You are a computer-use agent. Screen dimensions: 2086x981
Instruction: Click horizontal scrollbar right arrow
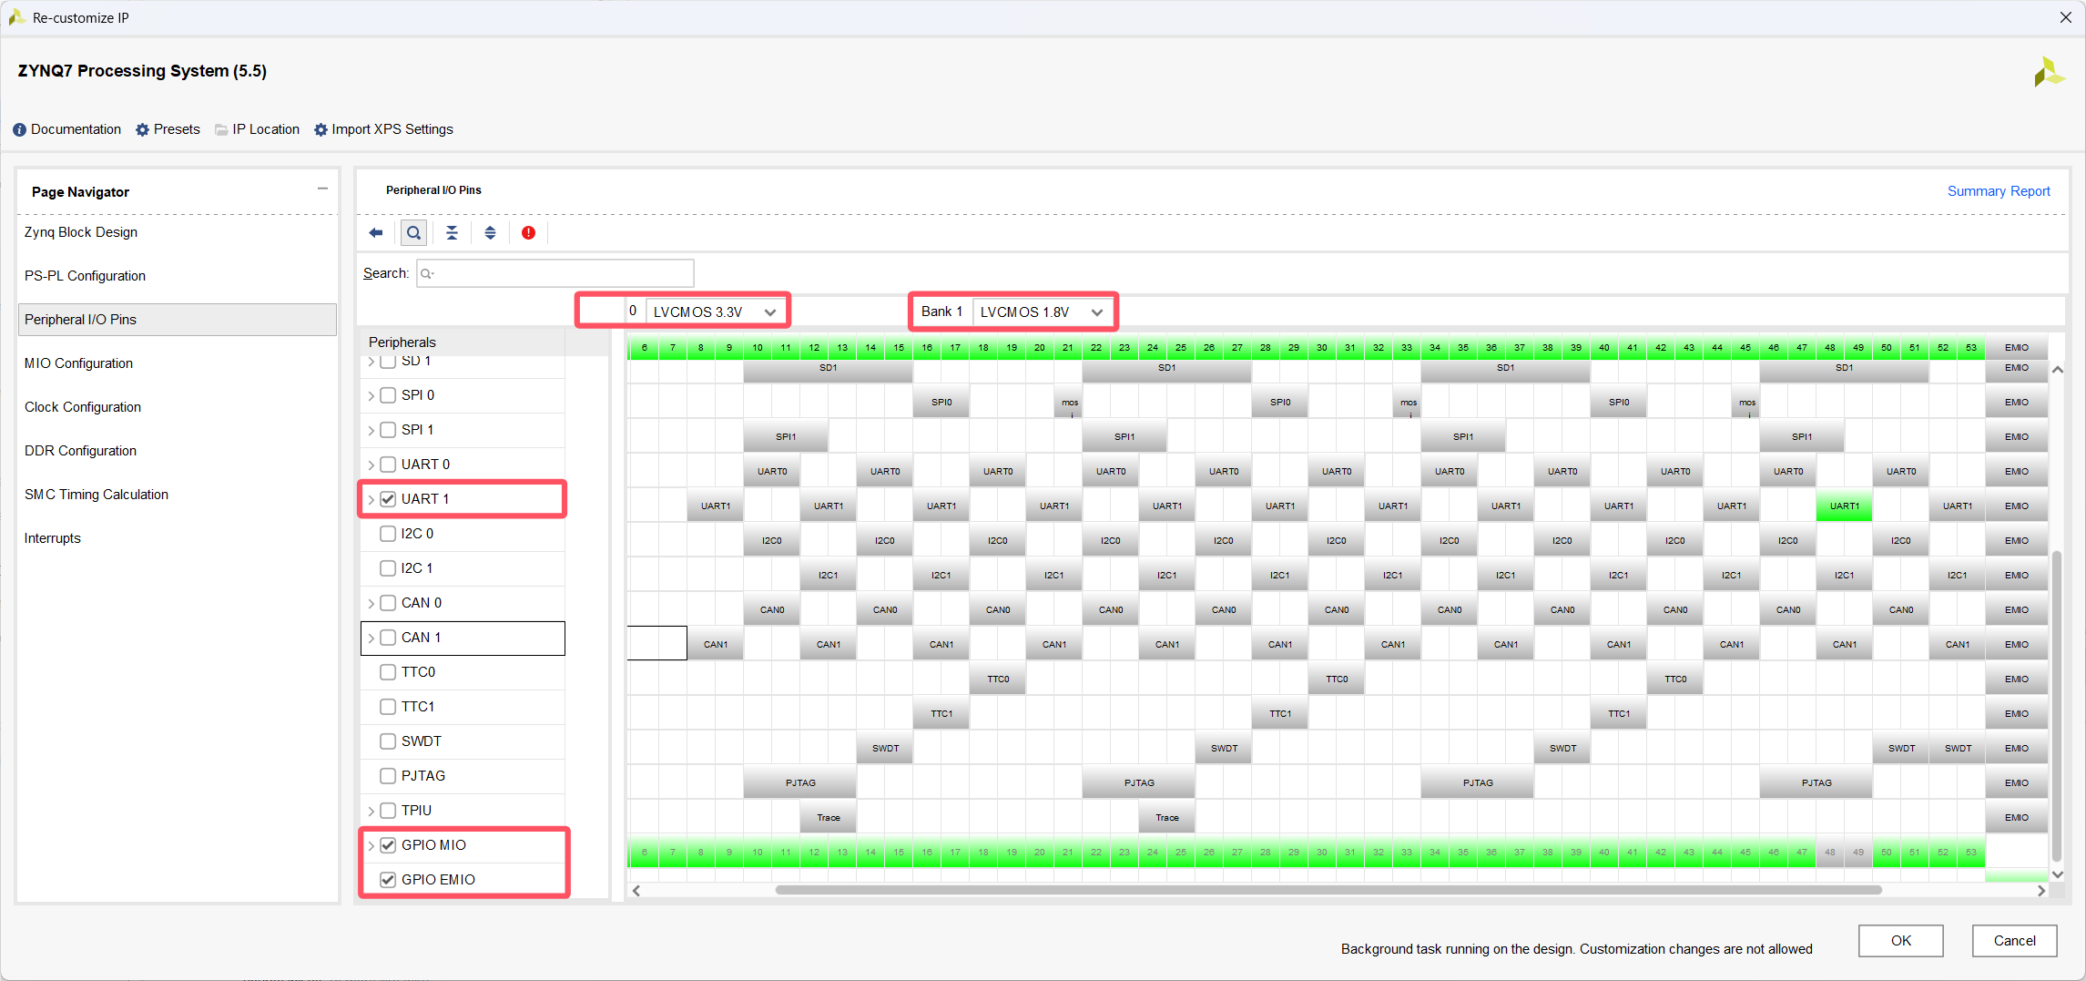[2040, 891]
